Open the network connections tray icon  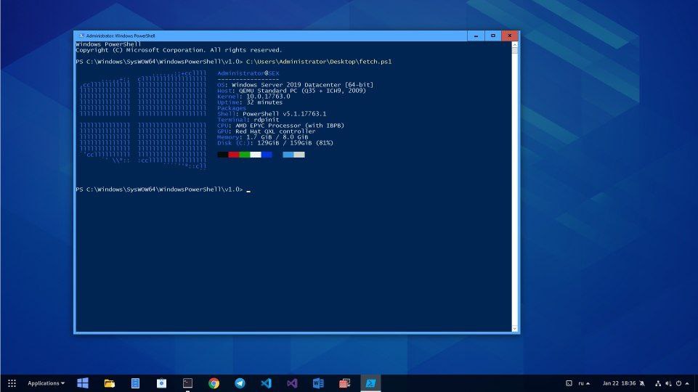[x=658, y=383]
